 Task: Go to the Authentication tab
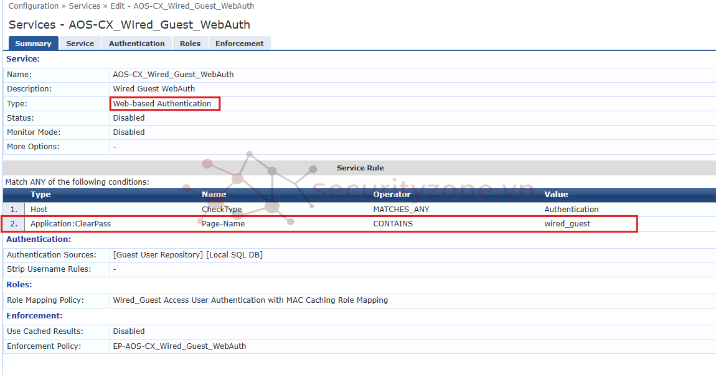pyautogui.click(x=136, y=44)
